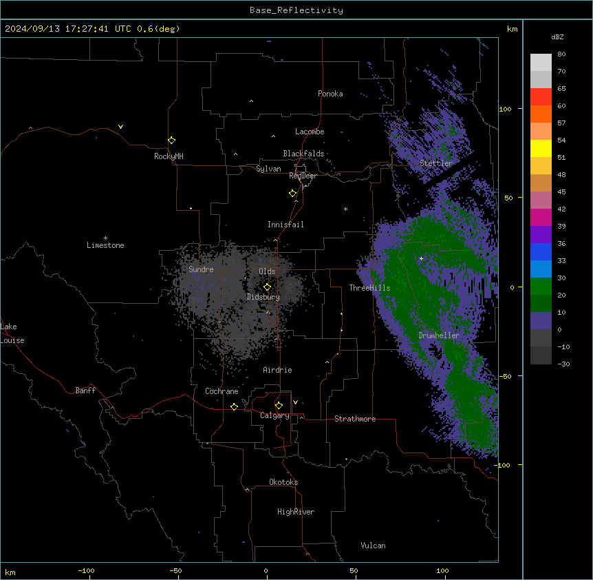Click the Didsbury label
Screen dimensions: 593x580
pos(263,297)
